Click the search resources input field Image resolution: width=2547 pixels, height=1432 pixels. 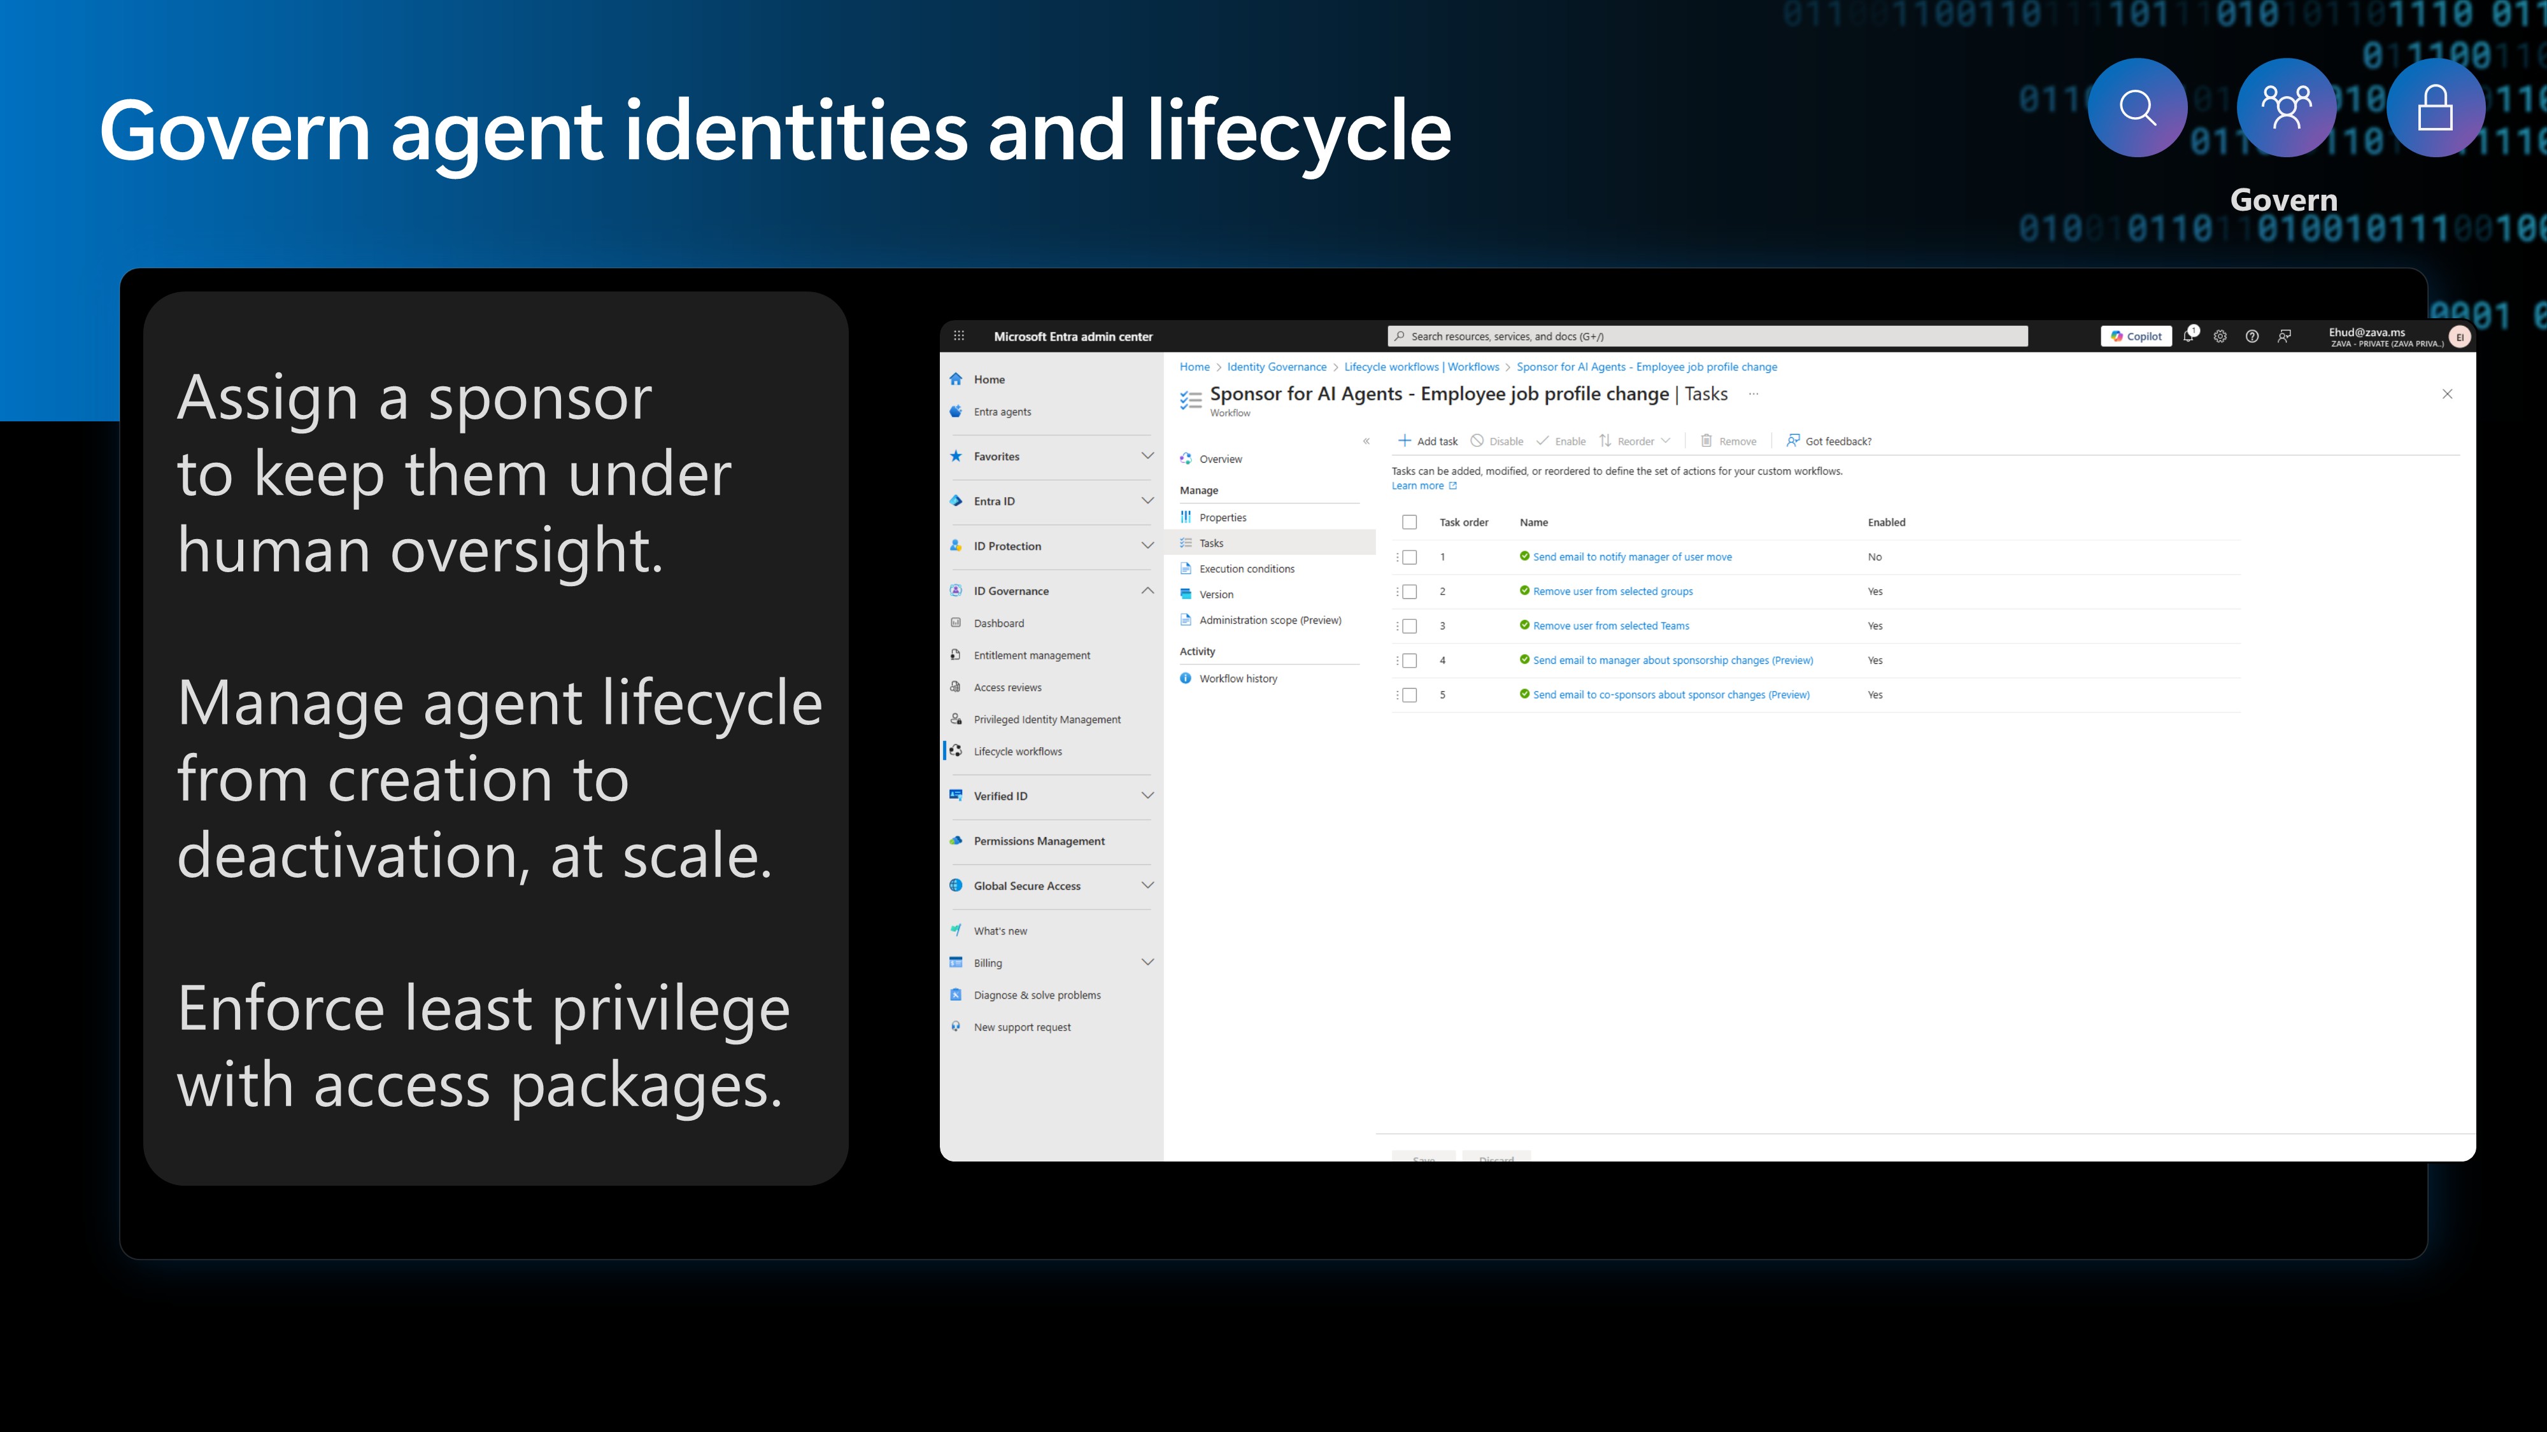click(x=1706, y=336)
